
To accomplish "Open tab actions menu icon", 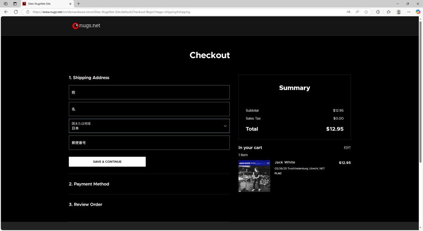I will tap(15, 4).
